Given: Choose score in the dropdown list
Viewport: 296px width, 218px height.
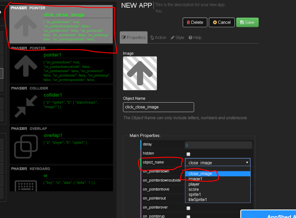Looking at the screenshot, I should point(218,189).
